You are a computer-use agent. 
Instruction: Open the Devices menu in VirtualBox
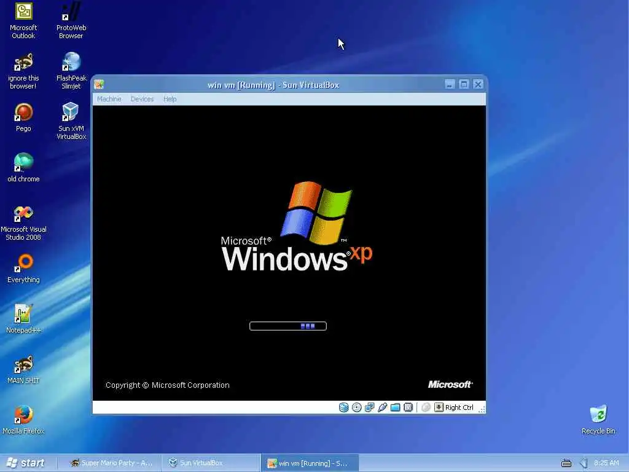(x=142, y=99)
